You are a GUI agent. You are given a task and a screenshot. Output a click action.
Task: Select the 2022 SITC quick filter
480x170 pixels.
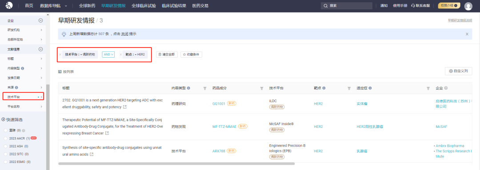pyautogui.click(x=5, y=154)
